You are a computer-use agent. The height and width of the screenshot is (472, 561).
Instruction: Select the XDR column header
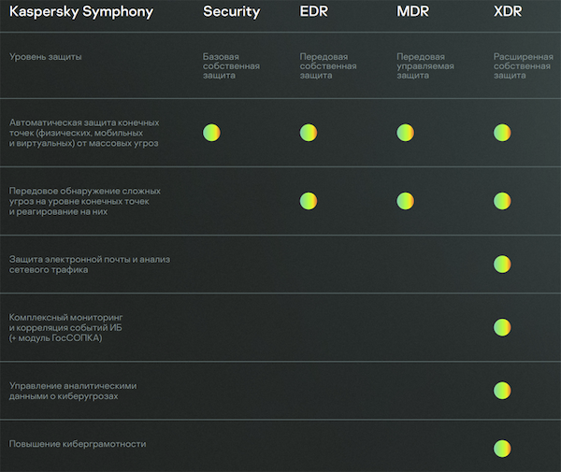[509, 12]
